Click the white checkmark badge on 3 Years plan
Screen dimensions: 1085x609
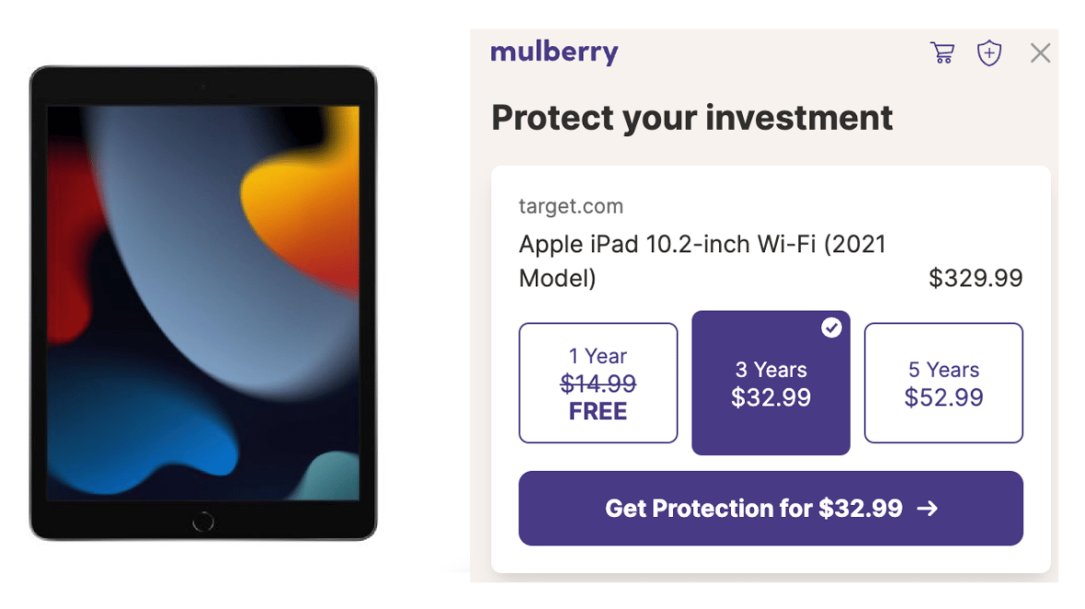point(831,328)
